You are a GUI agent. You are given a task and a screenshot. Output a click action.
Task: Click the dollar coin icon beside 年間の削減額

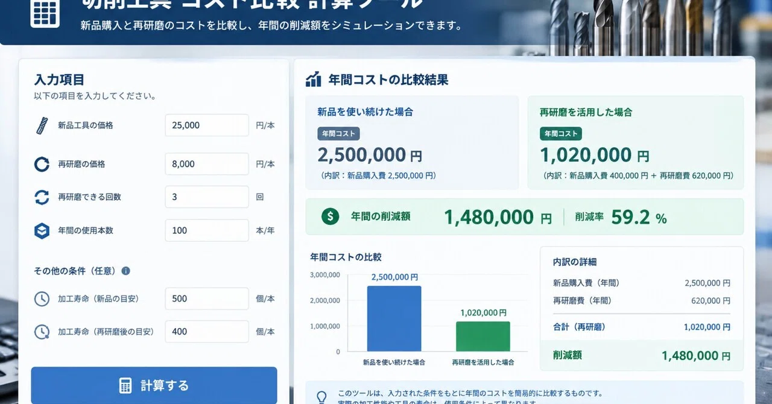pyautogui.click(x=330, y=216)
